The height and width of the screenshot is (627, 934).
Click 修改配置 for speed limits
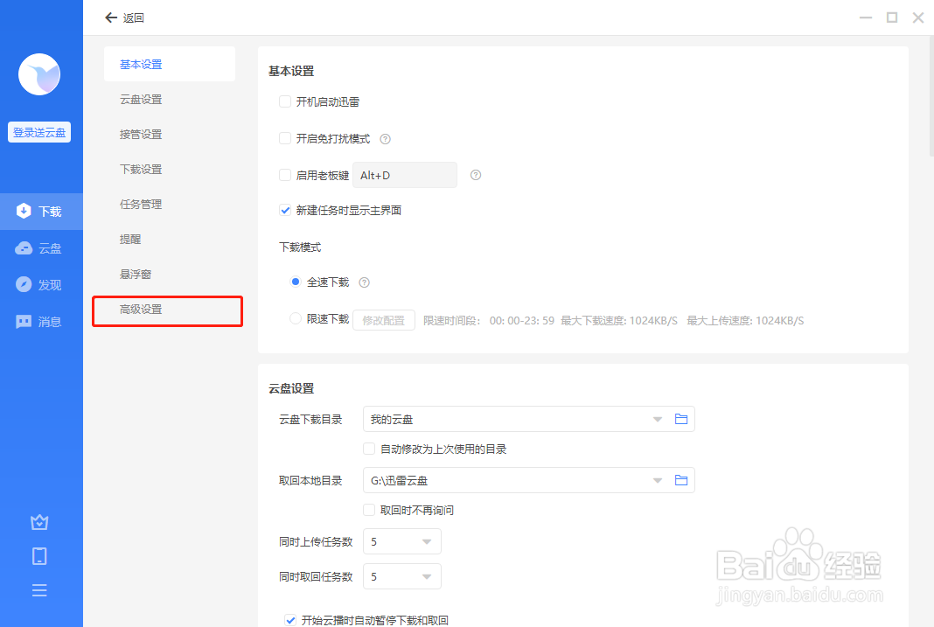[x=383, y=319]
